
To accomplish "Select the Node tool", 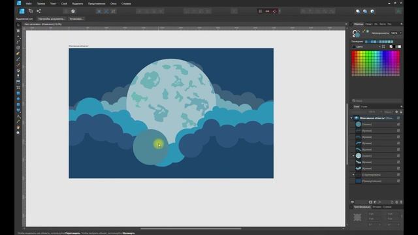I will click(18, 37).
